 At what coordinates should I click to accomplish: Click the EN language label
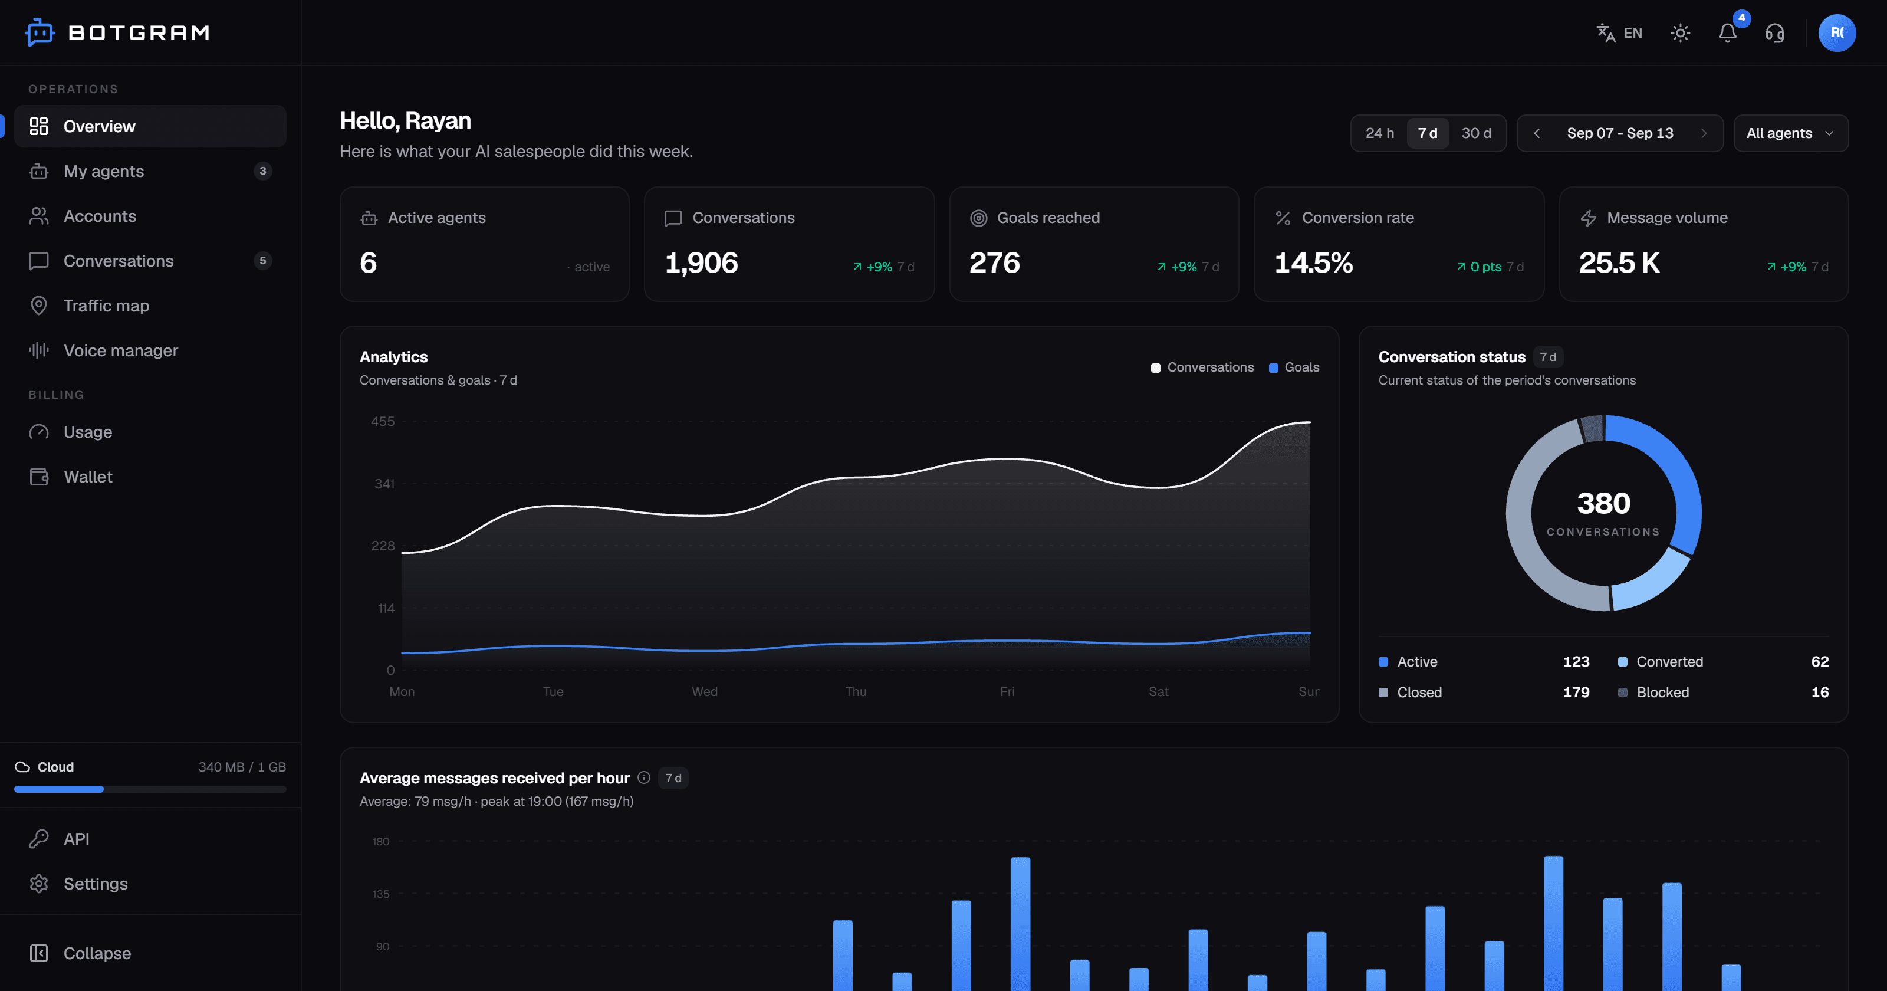coord(1632,33)
